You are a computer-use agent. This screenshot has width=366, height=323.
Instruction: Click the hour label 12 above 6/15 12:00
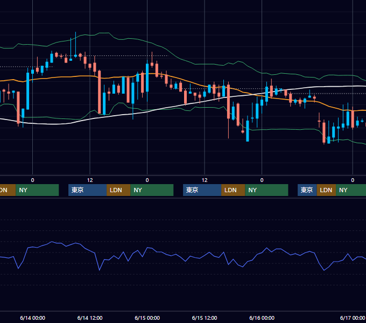click(205, 180)
